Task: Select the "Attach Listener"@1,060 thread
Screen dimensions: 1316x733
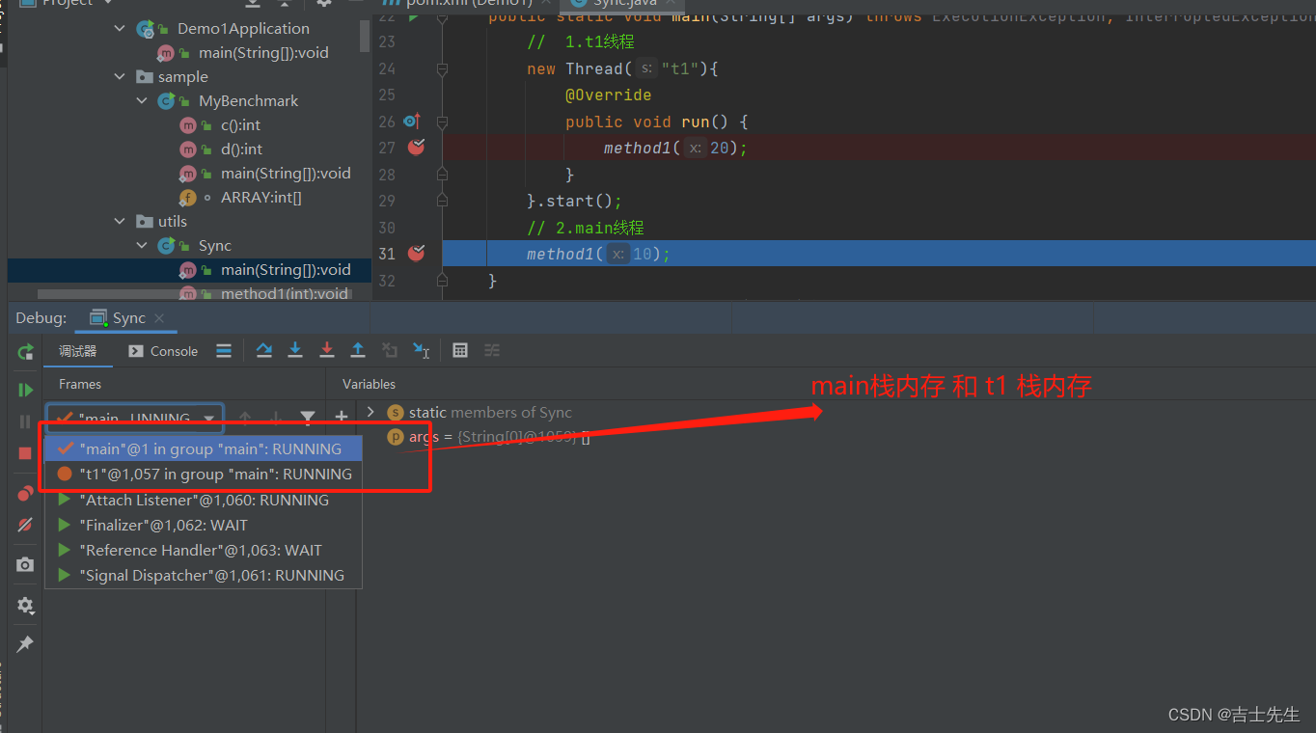Action: 203,500
